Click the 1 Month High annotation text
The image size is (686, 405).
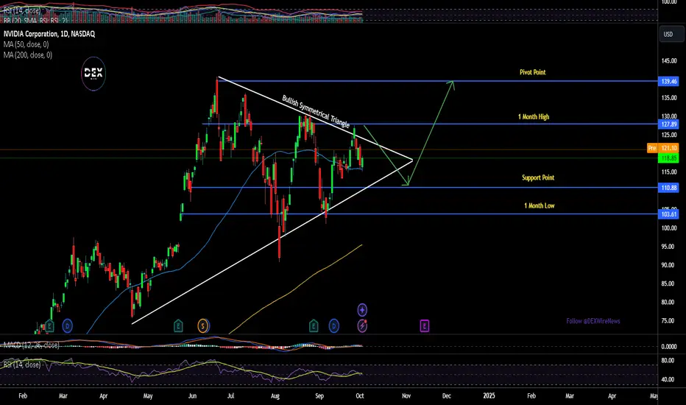click(x=534, y=117)
